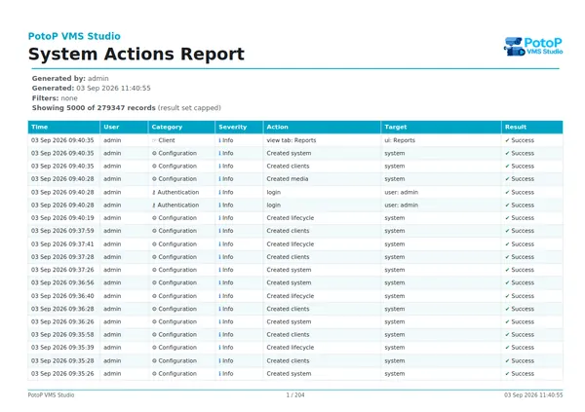Click the blue PotoP VMS Studio heading text
Image resolution: width=585 pixels, height=412 pixels.
74,36
